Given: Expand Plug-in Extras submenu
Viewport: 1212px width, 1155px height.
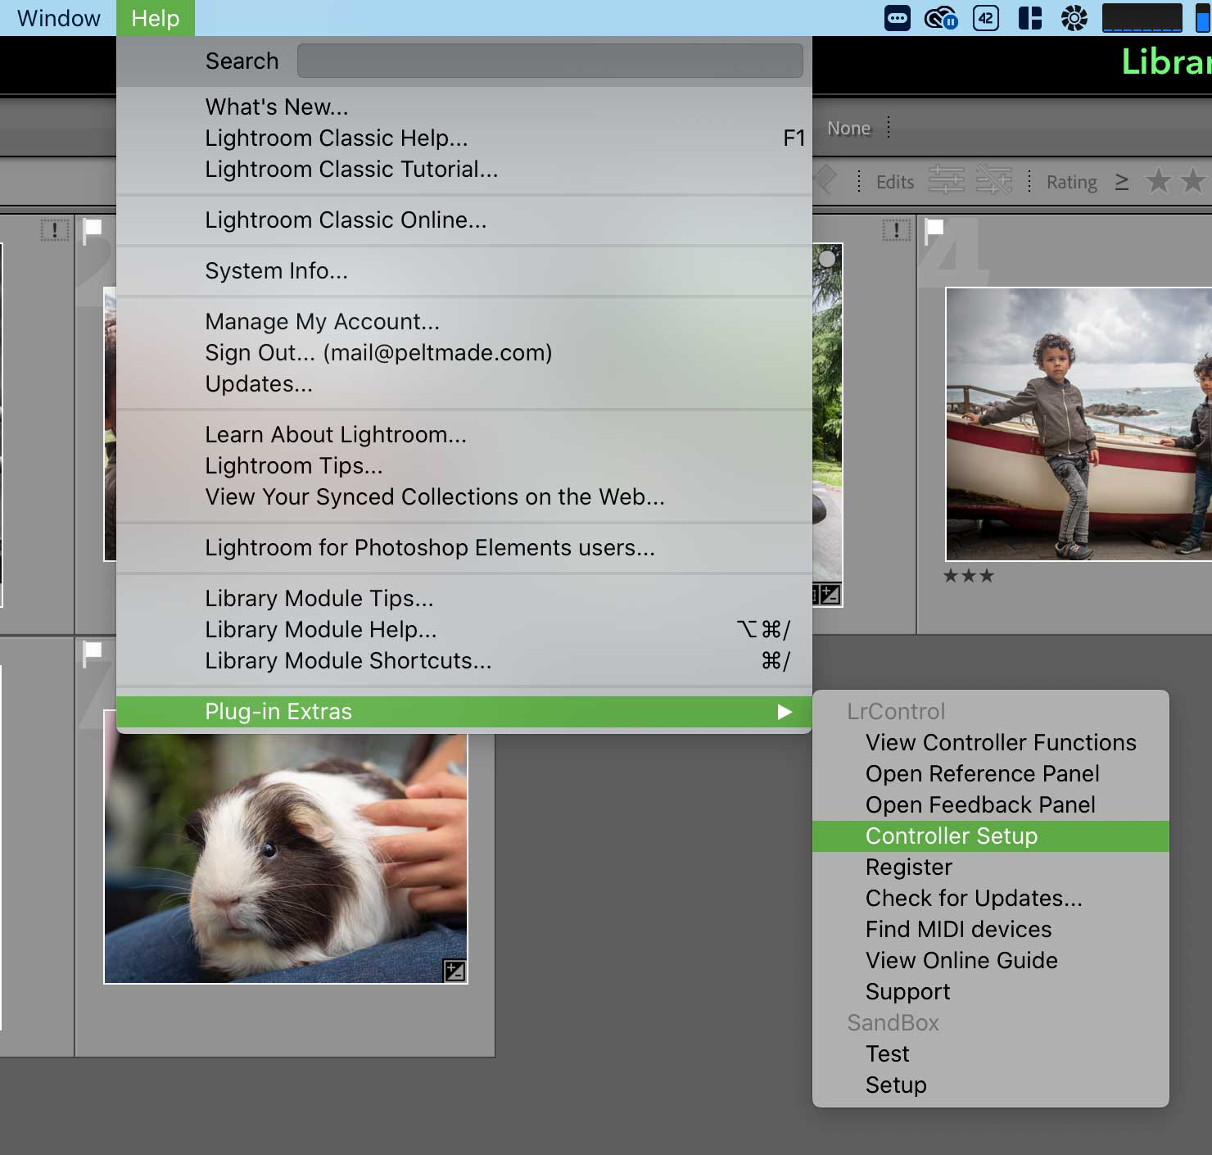Looking at the screenshot, I should (464, 711).
